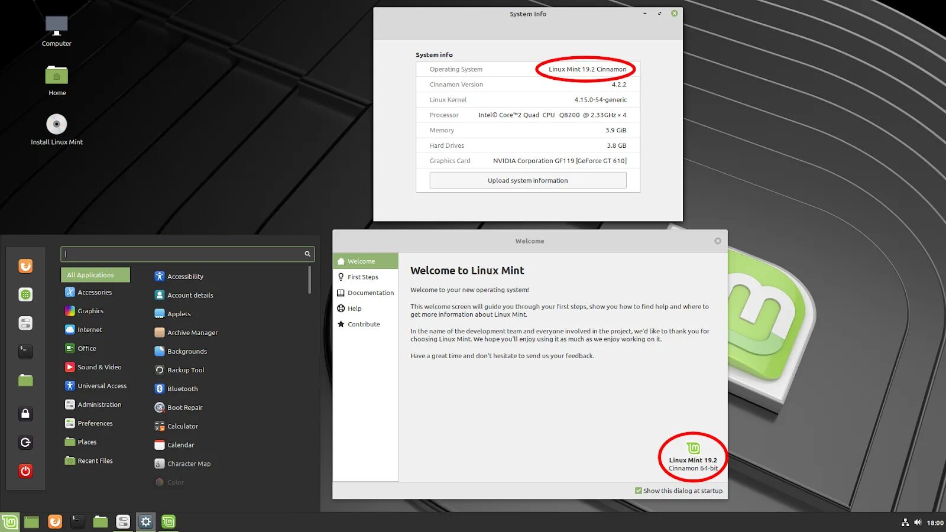Open the sound volume tray icon
This screenshot has width=946, height=532.
pyautogui.click(x=918, y=523)
